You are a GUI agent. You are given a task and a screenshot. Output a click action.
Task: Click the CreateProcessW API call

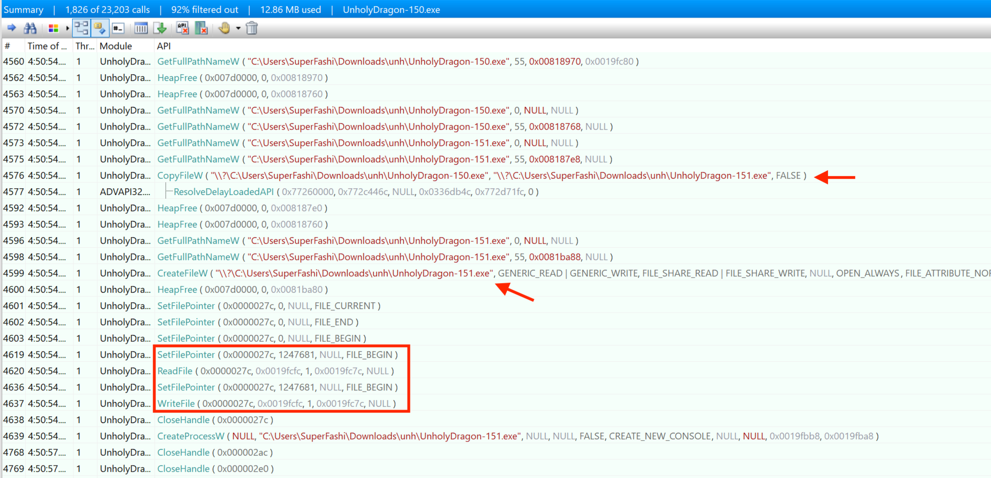(191, 436)
